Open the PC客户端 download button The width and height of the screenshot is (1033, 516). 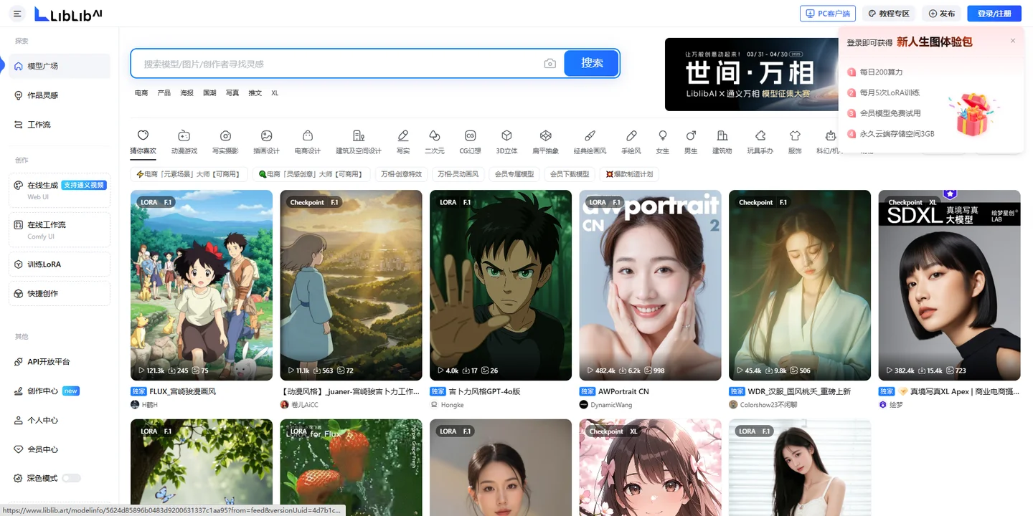(827, 14)
